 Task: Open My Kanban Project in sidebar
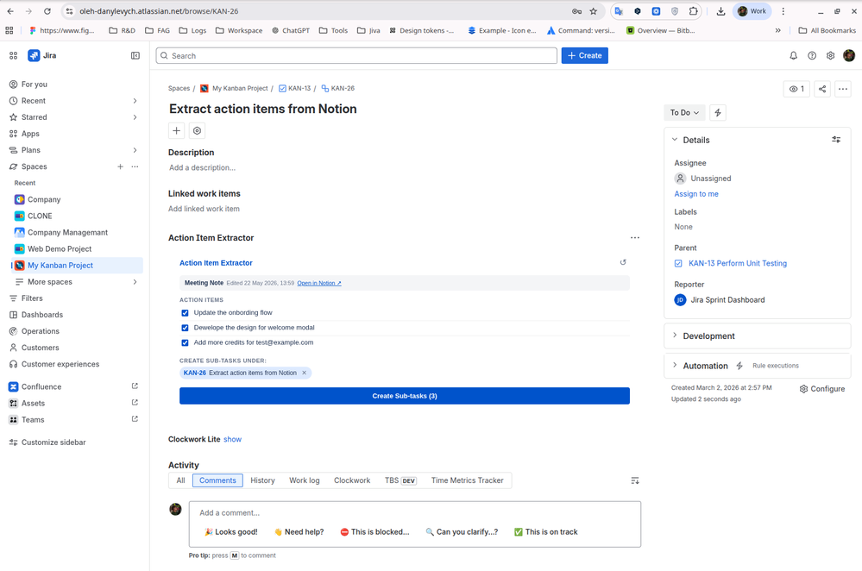click(77, 266)
